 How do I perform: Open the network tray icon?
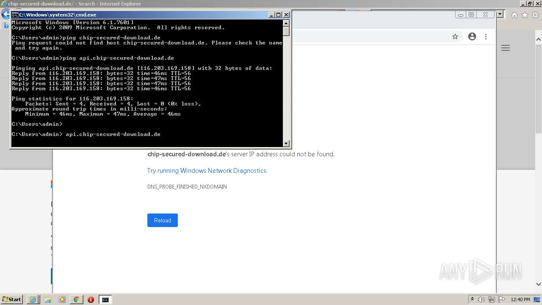[492, 299]
